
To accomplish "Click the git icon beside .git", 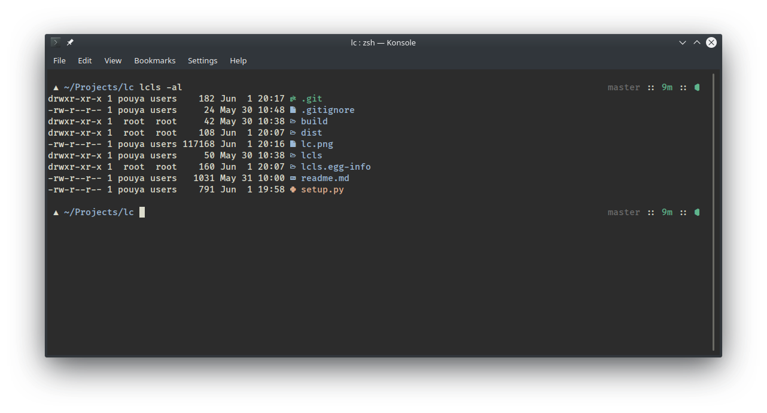I will coord(293,99).
